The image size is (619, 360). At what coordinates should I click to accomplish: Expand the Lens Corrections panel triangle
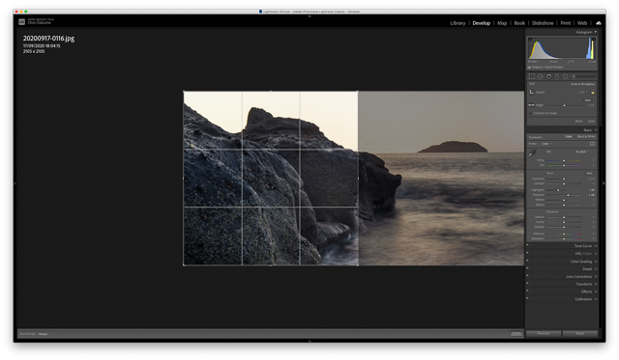[596, 276]
